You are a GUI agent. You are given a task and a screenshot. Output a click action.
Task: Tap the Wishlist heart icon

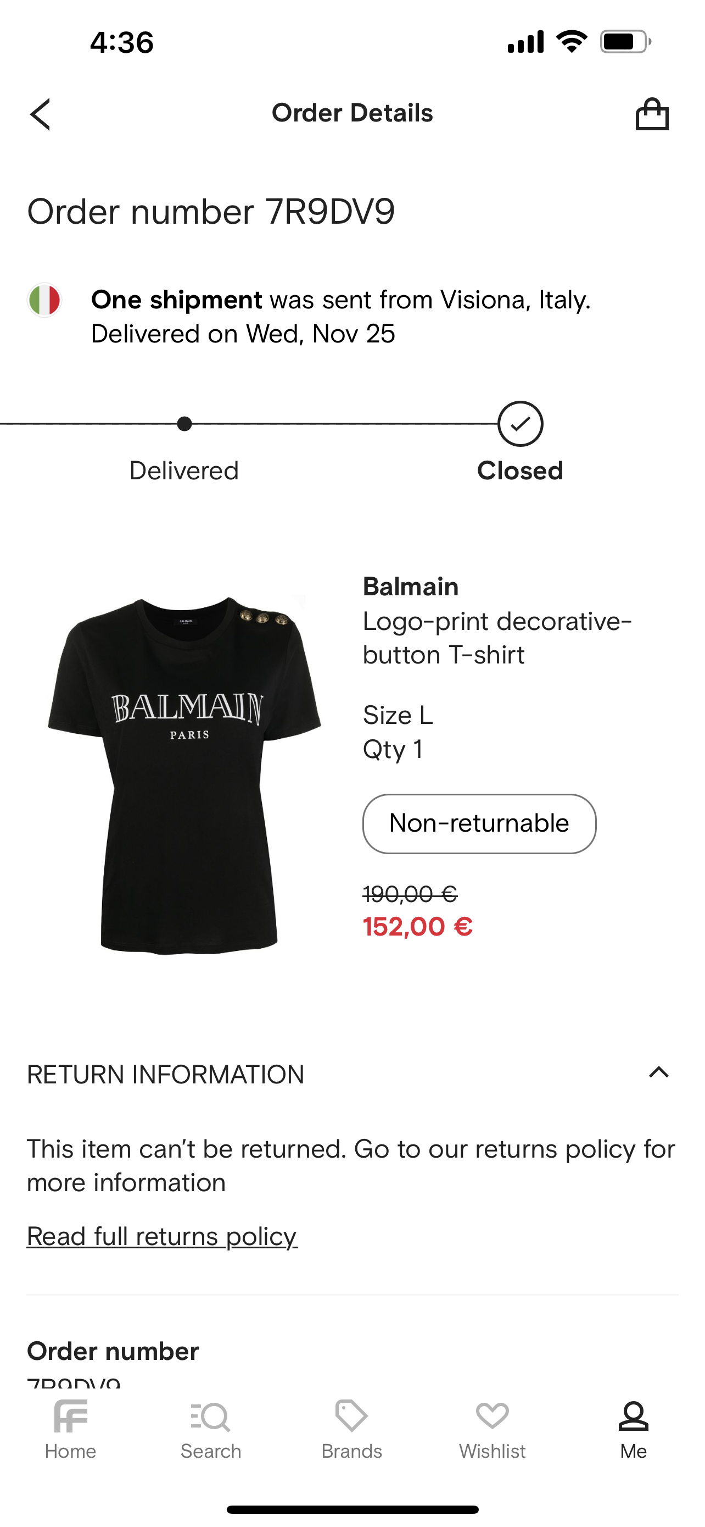point(492,1416)
